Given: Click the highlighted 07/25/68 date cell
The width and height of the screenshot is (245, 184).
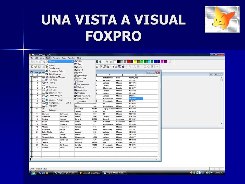Looking at the screenshot, I should [x=136, y=98].
